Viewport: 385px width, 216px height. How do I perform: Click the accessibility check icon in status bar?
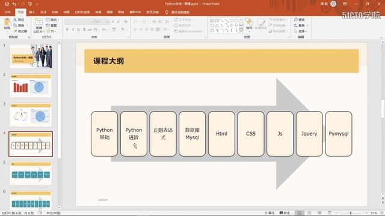pos(40,213)
